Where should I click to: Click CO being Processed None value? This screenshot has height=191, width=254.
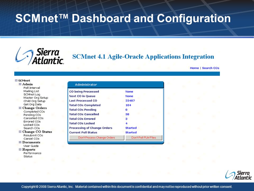129,92
